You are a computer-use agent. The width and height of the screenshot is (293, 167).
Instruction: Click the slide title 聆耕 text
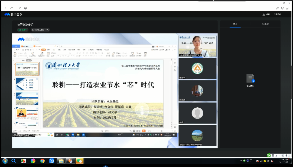(x=103, y=85)
